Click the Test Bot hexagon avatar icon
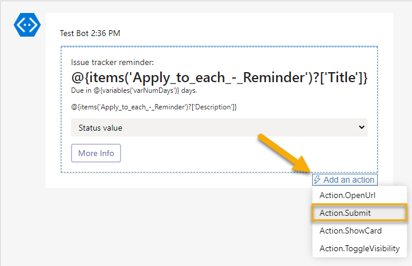The image size is (412, 266). 27,25
